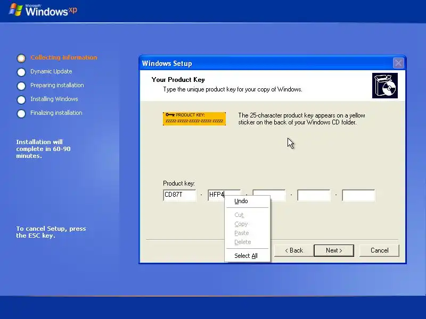Click the 'Preparing installation' label
The height and width of the screenshot is (319, 426).
pos(57,85)
